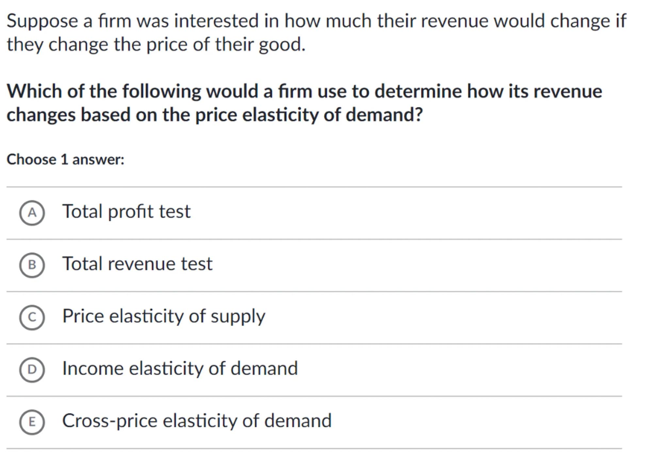This screenshot has height=474, width=669.
Task: Click the "Income elasticity of demand" label
Action: pos(180,368)
